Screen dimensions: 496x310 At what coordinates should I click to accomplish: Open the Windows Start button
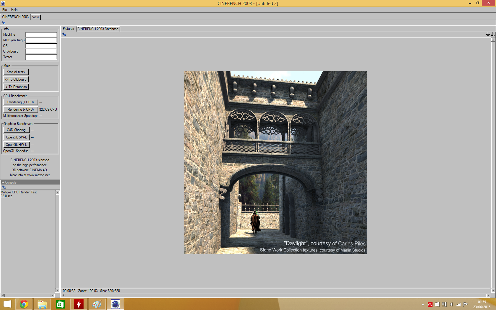pos(7,304)
